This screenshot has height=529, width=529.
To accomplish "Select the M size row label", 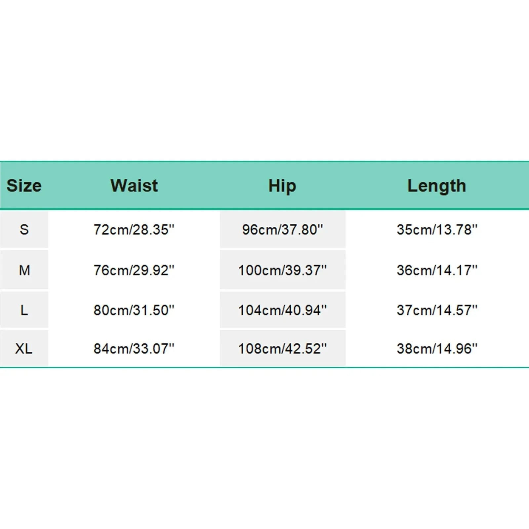I will click(24, 270).
